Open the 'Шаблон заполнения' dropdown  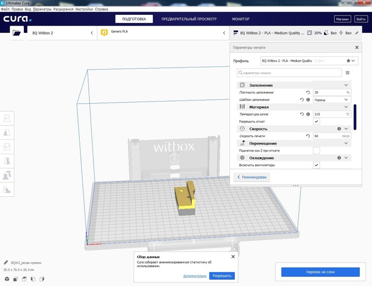pos(332,99)
